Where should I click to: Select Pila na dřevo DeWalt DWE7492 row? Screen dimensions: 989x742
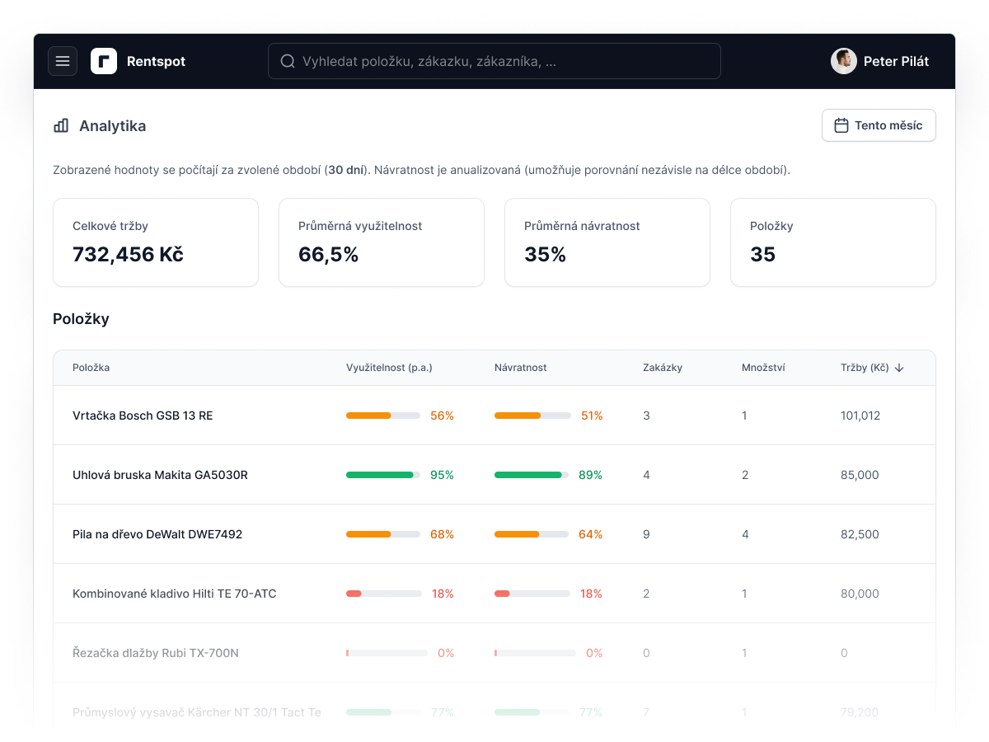(494, 534)
